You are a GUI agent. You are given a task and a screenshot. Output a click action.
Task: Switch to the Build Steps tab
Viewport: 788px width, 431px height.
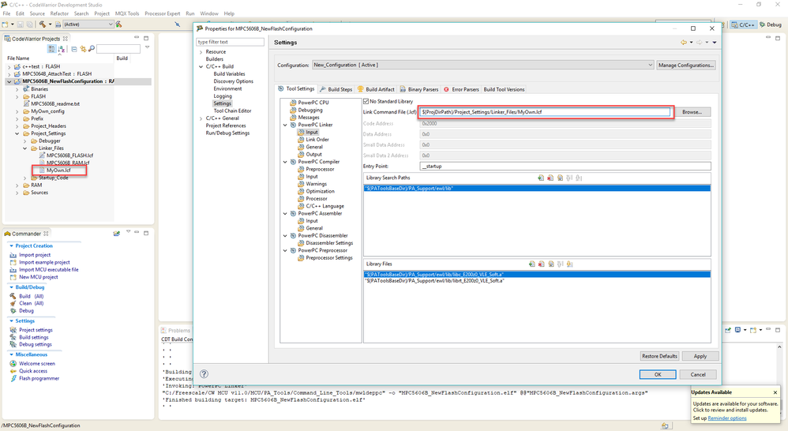336,89
